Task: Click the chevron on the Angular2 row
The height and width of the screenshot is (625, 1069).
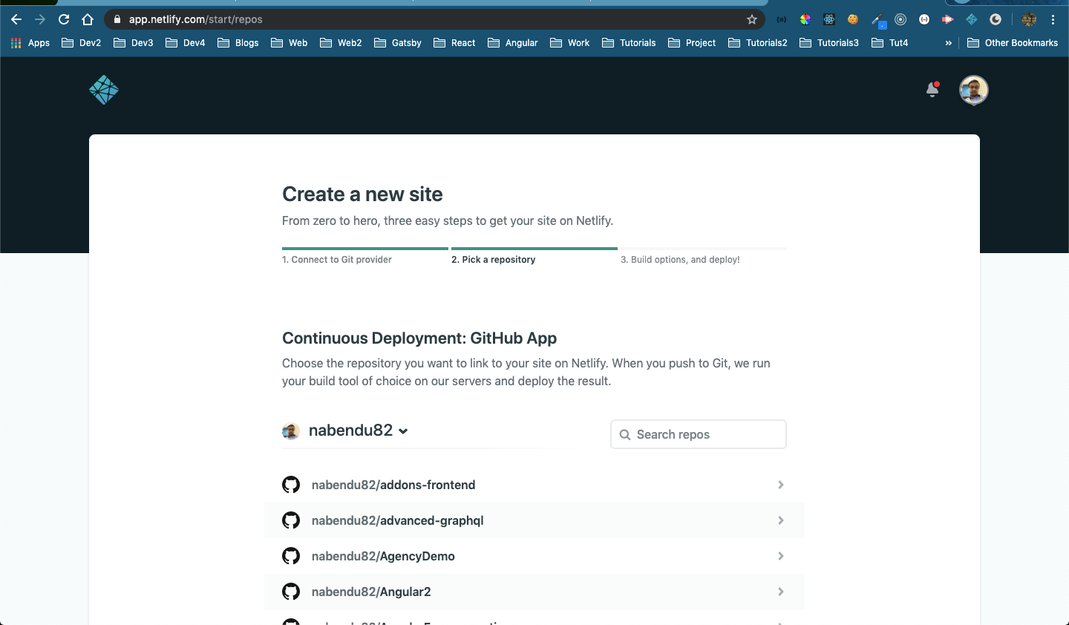Action: coord(780,592)
